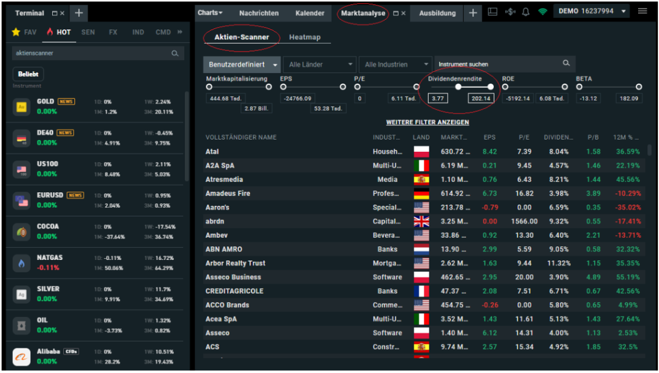The image size is (659, 373).
Task: Click the magnifier icon in aktienscanner search
Action: (175, 53)
